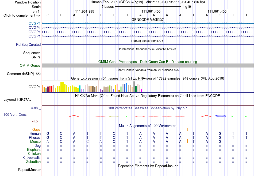
Task: Click the 'Elephant' alignment row label
Action: coord(34,149)
